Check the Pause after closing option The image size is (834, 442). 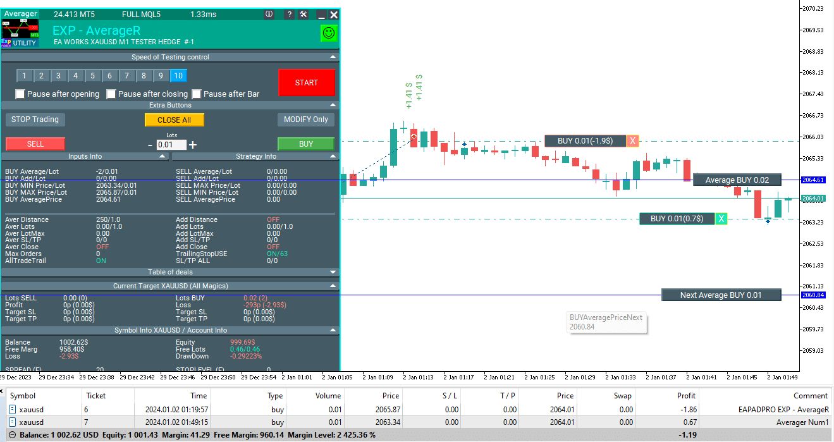tap(111, 94)
